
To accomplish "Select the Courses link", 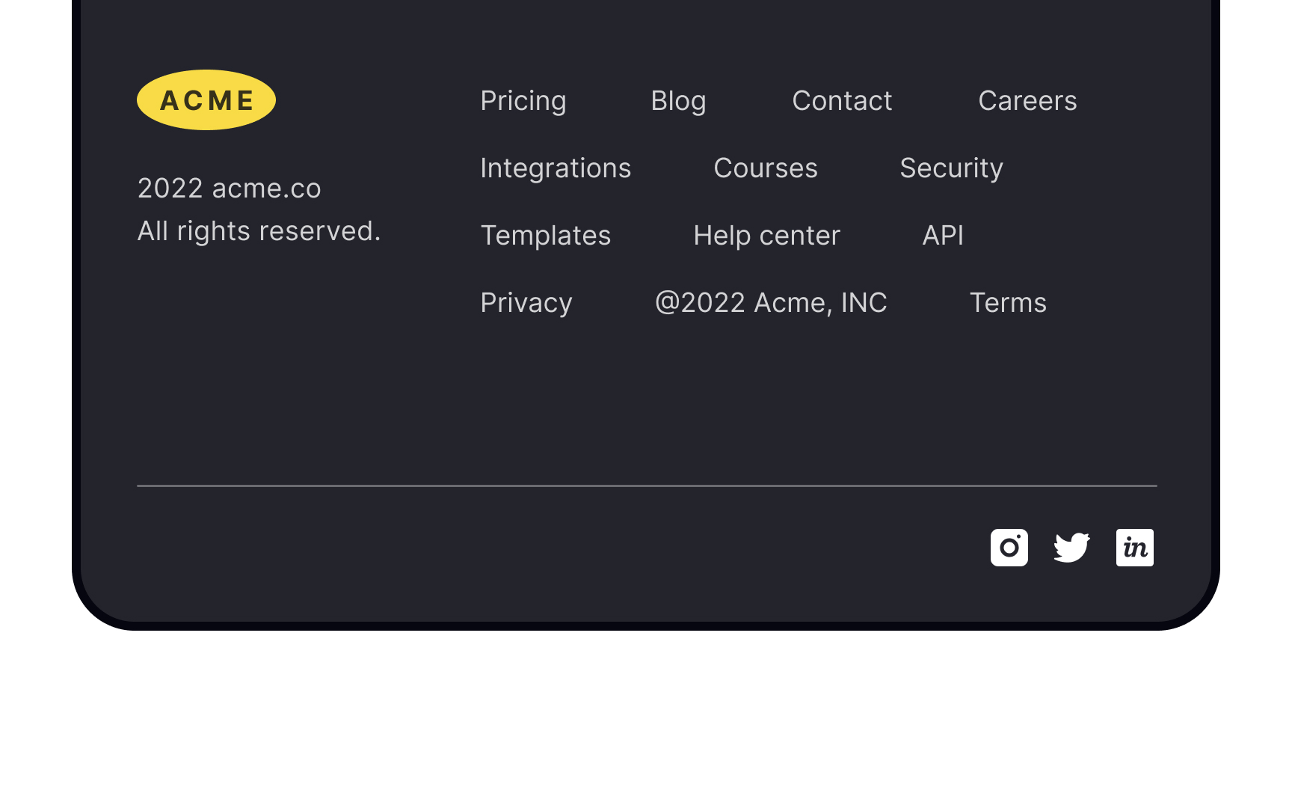I will [x=766, y=168].
